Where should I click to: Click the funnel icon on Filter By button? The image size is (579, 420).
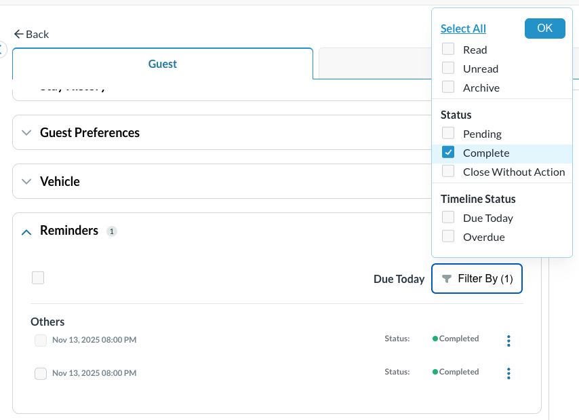click(447, 278)
